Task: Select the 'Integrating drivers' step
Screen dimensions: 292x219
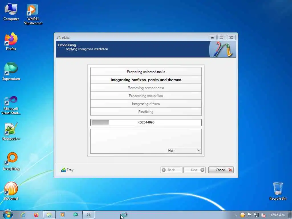Action: click(146, 104)
